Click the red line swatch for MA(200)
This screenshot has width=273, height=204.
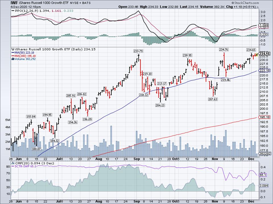pyautogui.click(x=13, y=56)
